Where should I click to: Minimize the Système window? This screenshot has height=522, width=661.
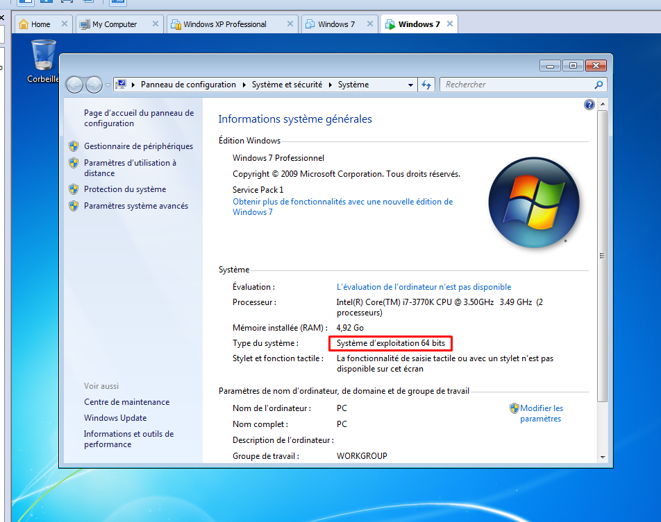click(x=550, y=66)
